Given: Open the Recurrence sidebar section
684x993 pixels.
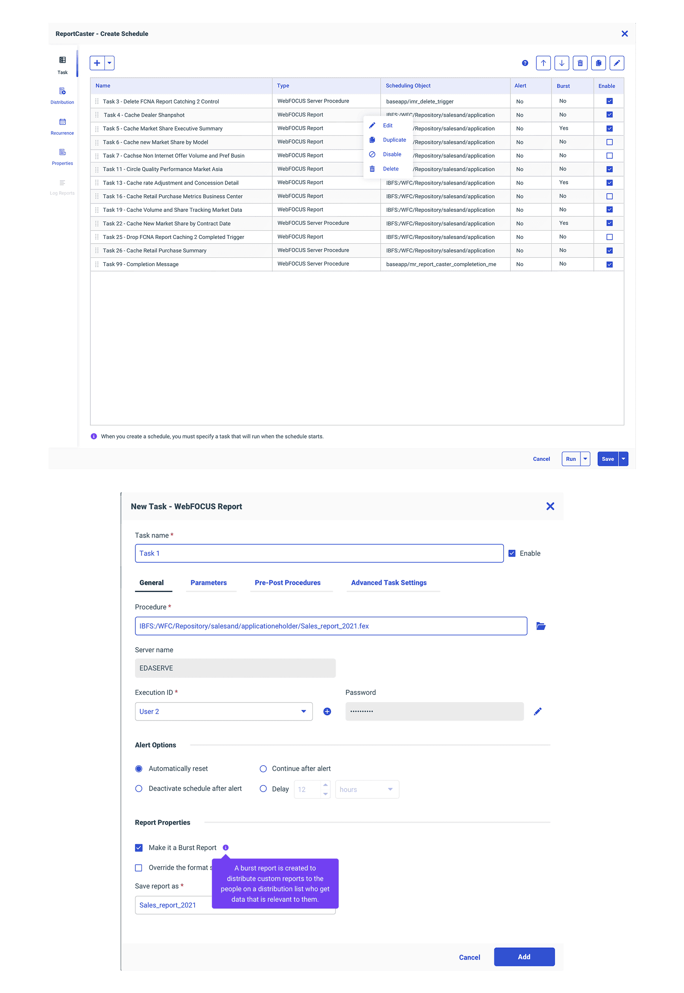Looking at the screenshot, I should click(x=62, y=126).
